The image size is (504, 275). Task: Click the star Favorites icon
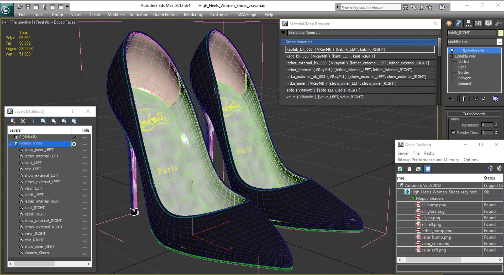430,7
